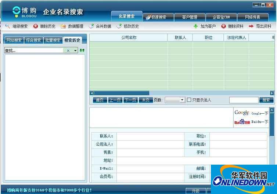Click the 首页 button
This screenshot has width=277, height=194.
click(100, 100)
